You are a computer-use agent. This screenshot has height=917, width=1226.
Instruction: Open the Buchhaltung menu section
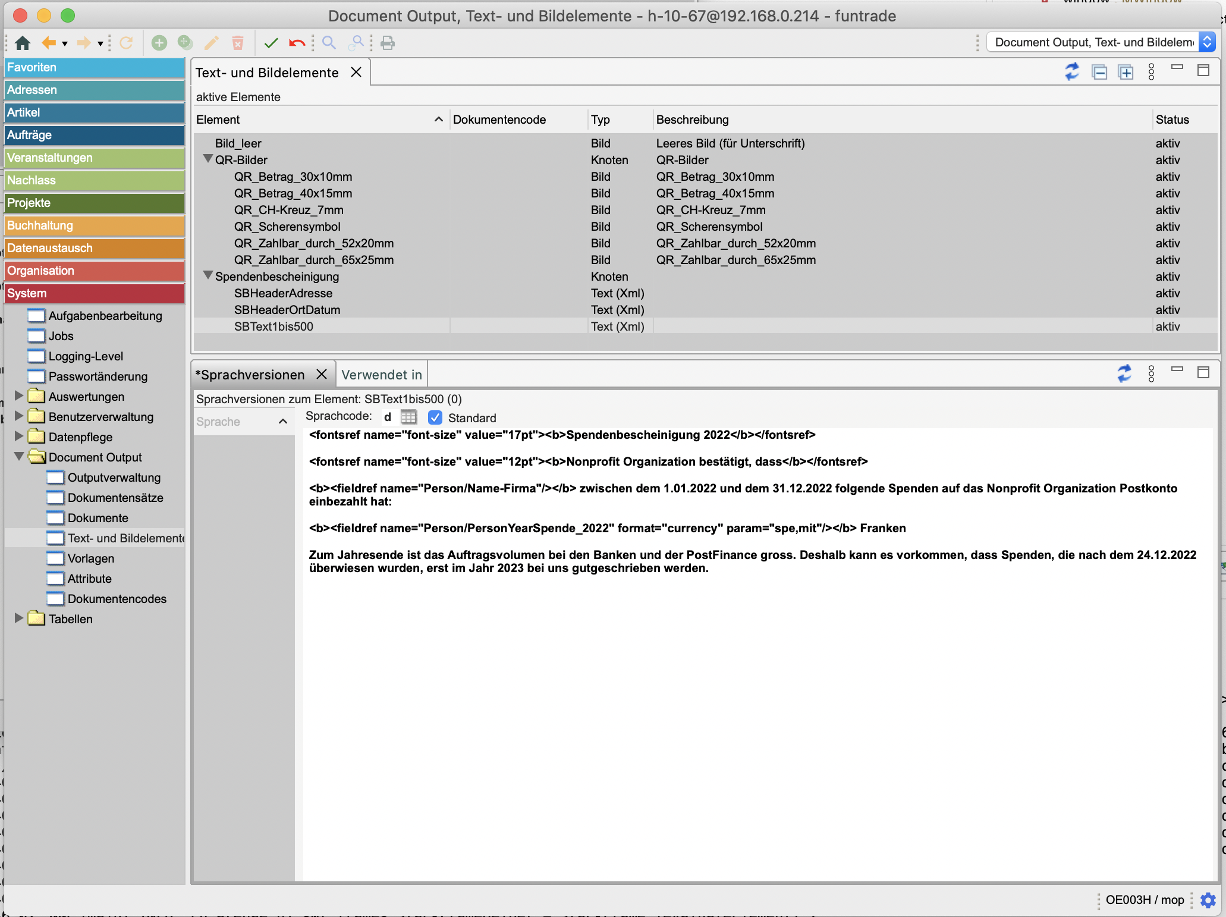(95, 225)
